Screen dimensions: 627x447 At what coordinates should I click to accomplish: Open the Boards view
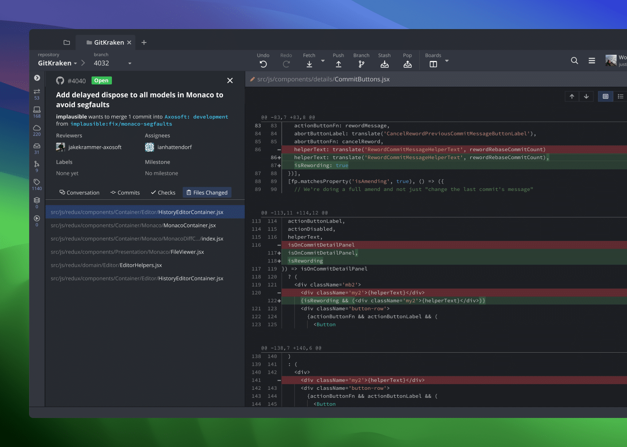(433, 61)
